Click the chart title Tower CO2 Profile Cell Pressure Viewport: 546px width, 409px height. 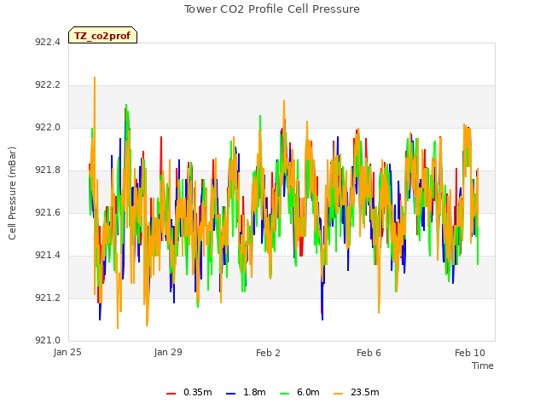click(272, 9)
